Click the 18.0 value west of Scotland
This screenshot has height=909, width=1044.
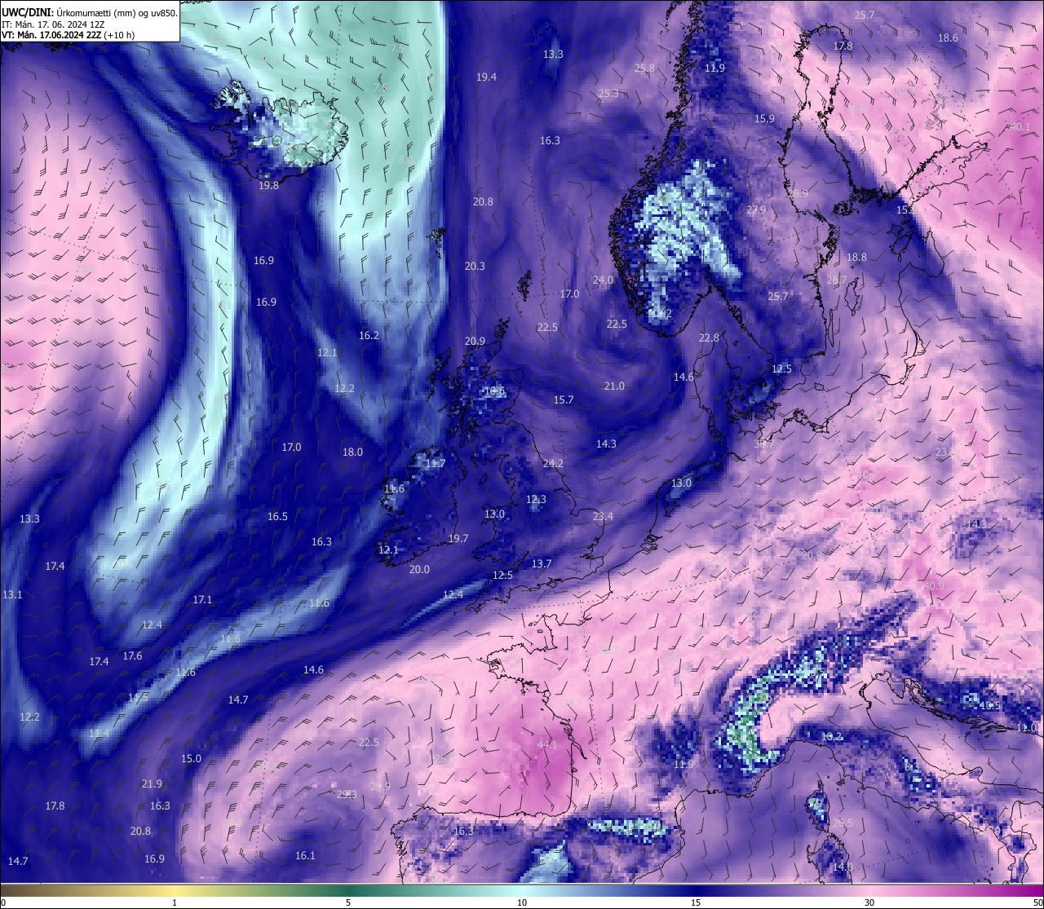pyautogui.click(x=352, y=452)
